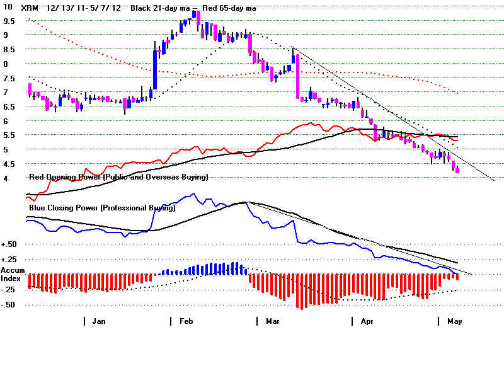Image resolution: width=504 pixels, height=378 pixels.
Task: Select the Jan month marker on the timeline
Action: tap(99, 321)
